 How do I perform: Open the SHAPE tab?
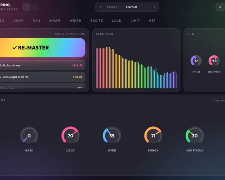point(55,21)
